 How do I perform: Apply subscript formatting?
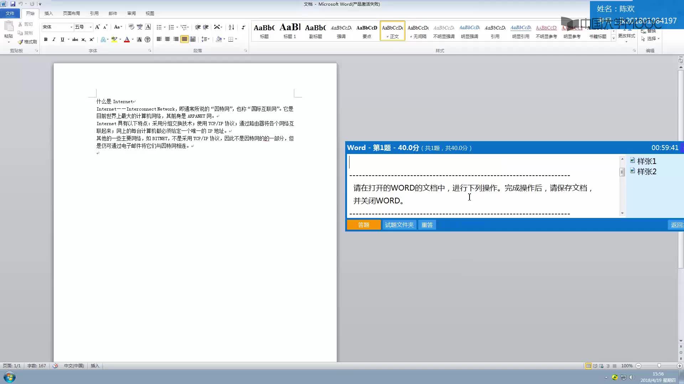coord(83,39)
